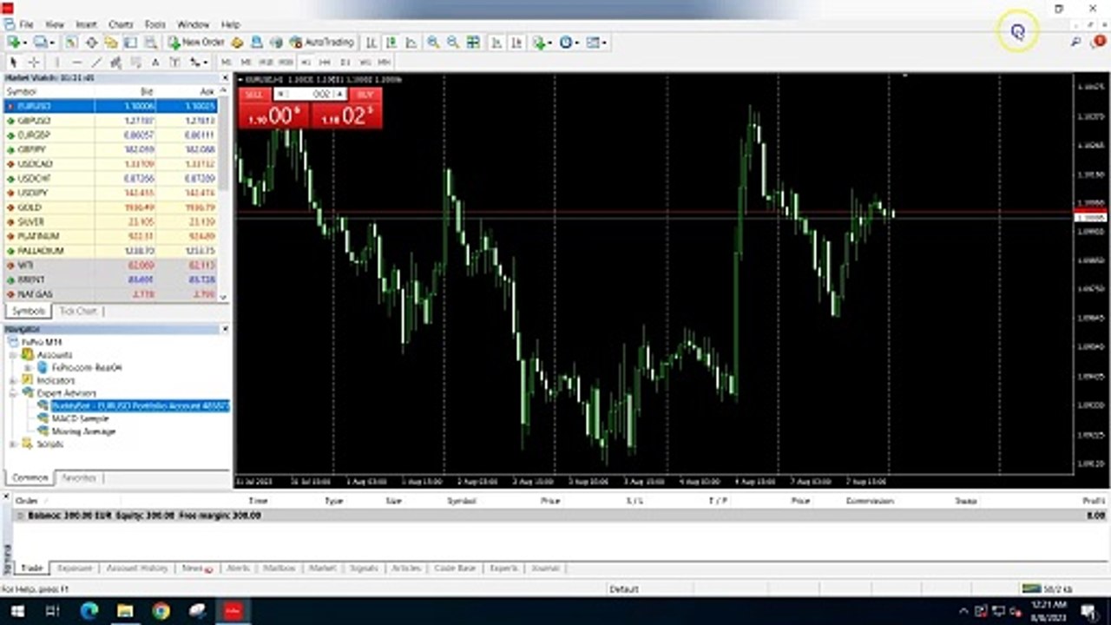Select GBPUSD row in Market Watch
Viewport: 1111px width, 625px height.
click(111, 121)
